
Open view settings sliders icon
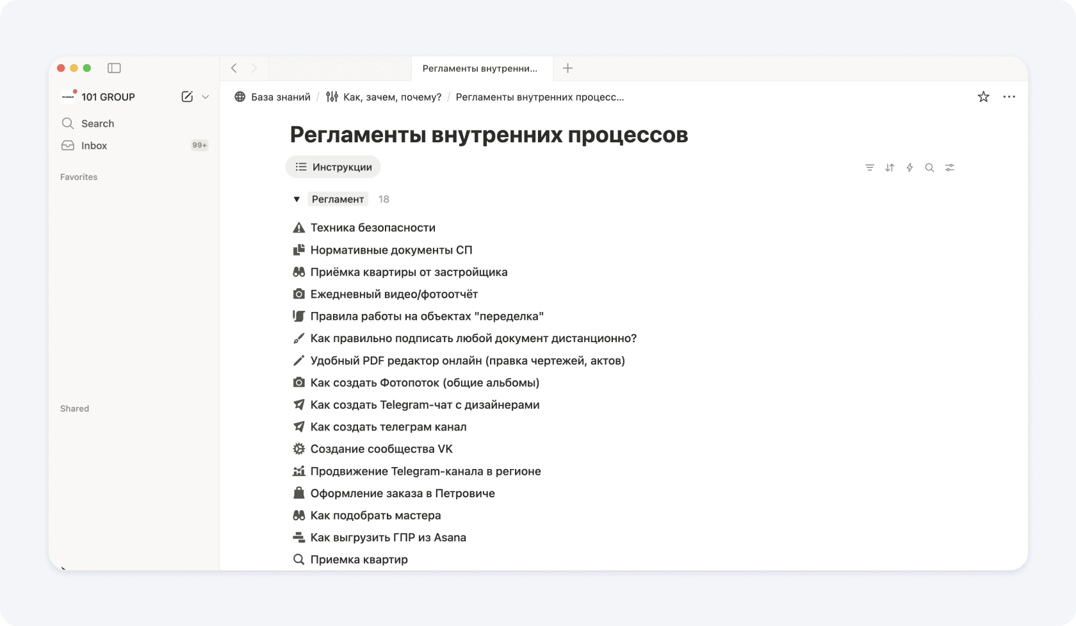pos(950,168)
